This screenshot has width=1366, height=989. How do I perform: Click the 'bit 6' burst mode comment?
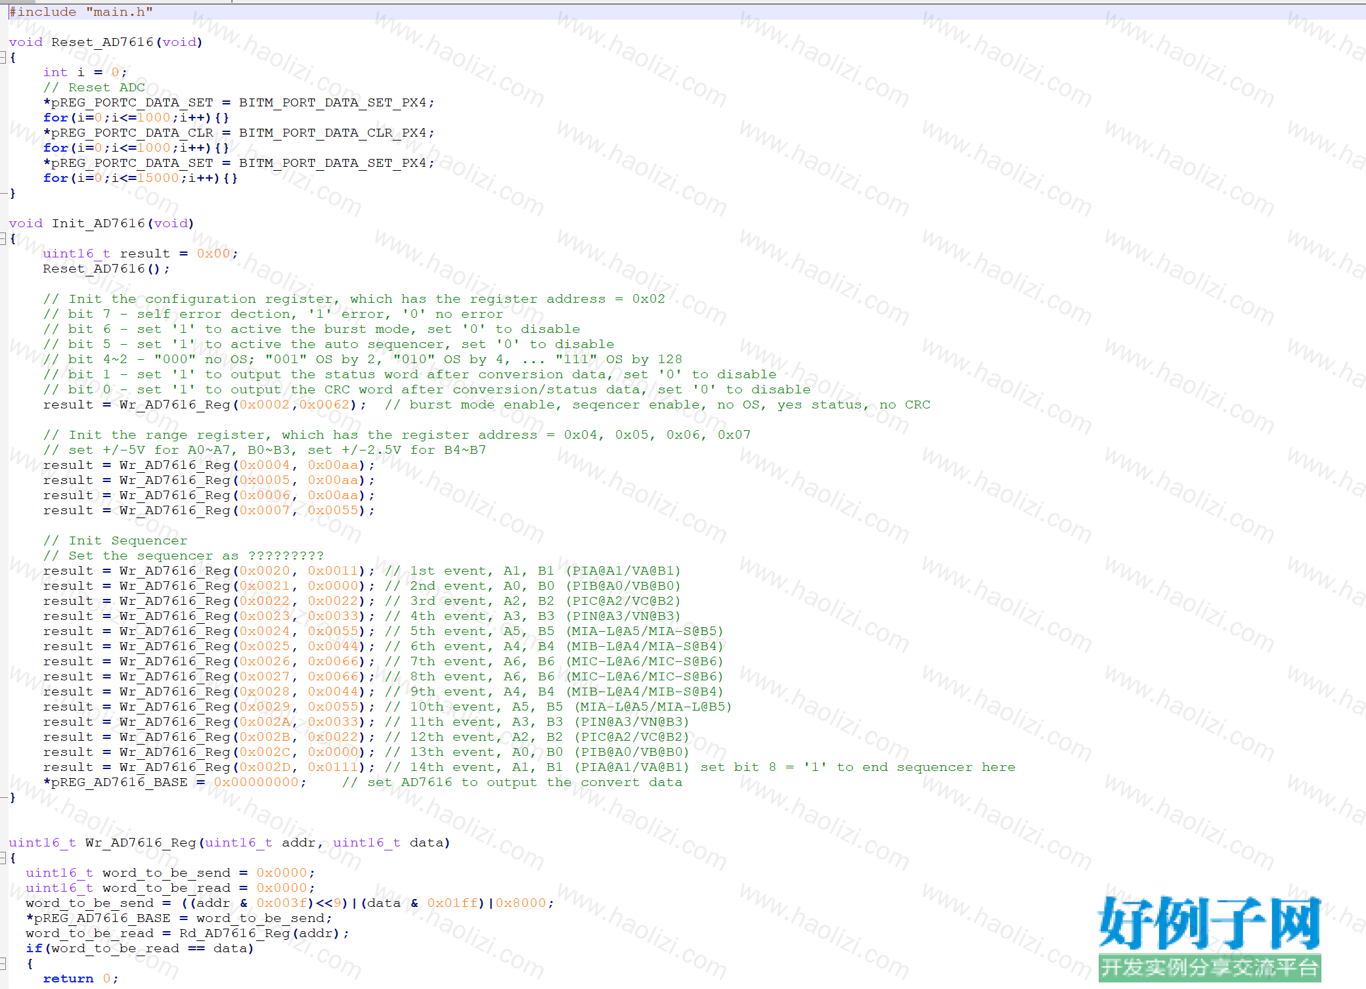312,329
